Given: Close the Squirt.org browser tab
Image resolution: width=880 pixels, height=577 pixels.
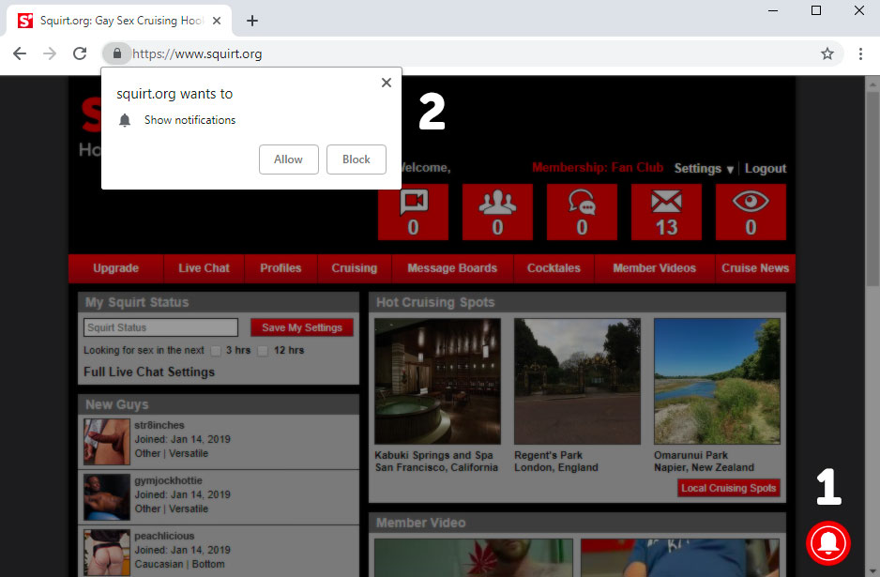Looking at the screenshot, I should click(x=217, y=21).
